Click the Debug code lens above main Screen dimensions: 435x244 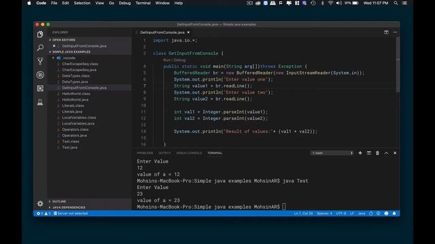pyautogui.click(x=179, y=60)
